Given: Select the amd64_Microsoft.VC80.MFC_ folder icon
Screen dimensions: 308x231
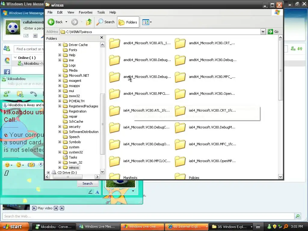Looking at the screenshot, I should tap(180, 77).
